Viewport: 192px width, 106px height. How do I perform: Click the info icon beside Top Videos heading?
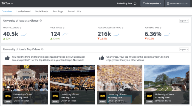click(42, 49)
